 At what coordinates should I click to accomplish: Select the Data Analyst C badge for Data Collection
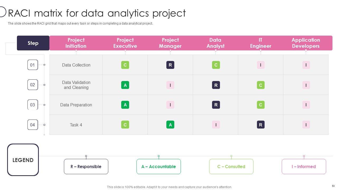[x=216, y=65]
